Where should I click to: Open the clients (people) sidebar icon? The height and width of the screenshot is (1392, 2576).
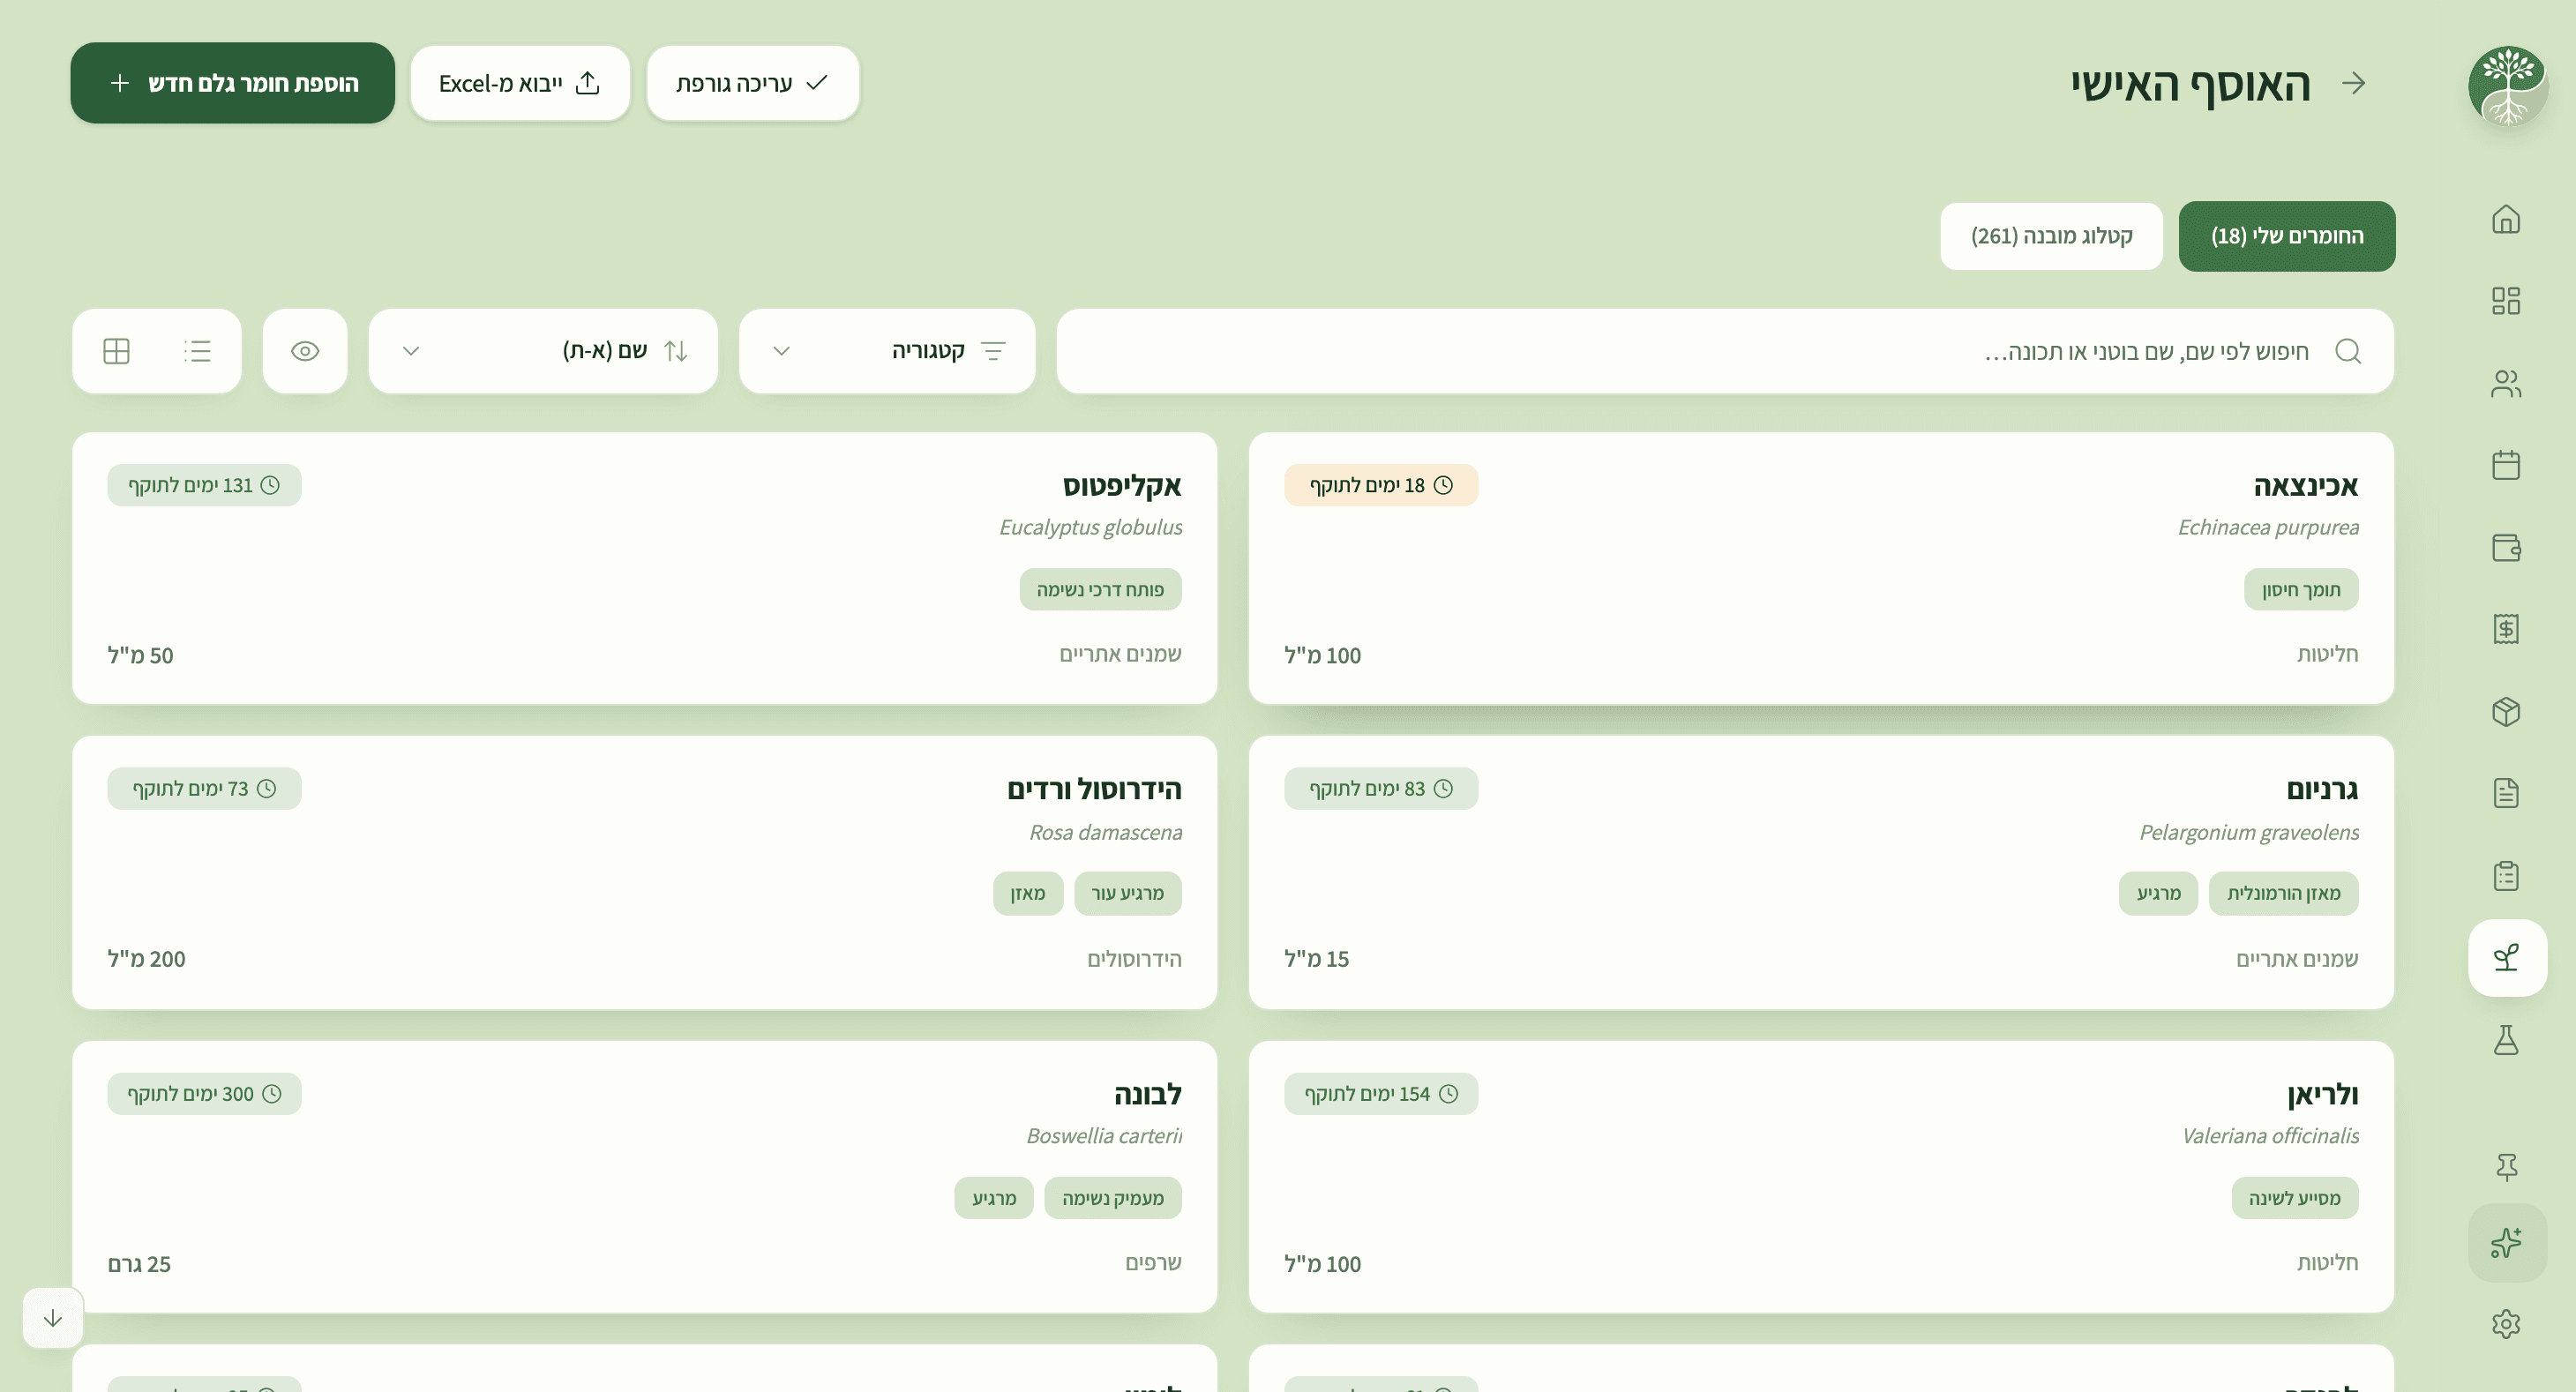click(x=2505, y=384)
